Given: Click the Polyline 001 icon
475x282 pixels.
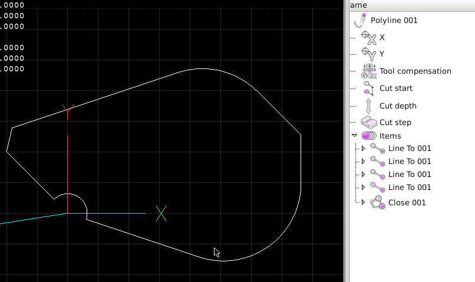Looking at the screenshot, I should coord(360,20).
